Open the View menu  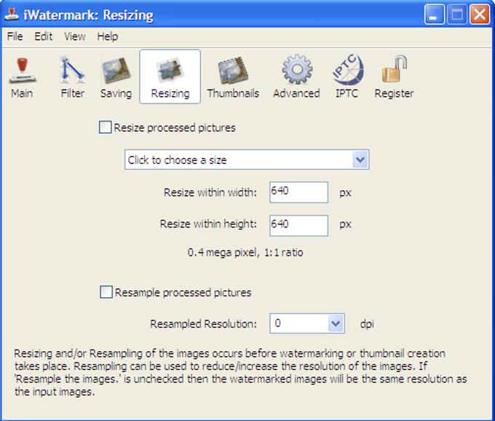(75, 36)
